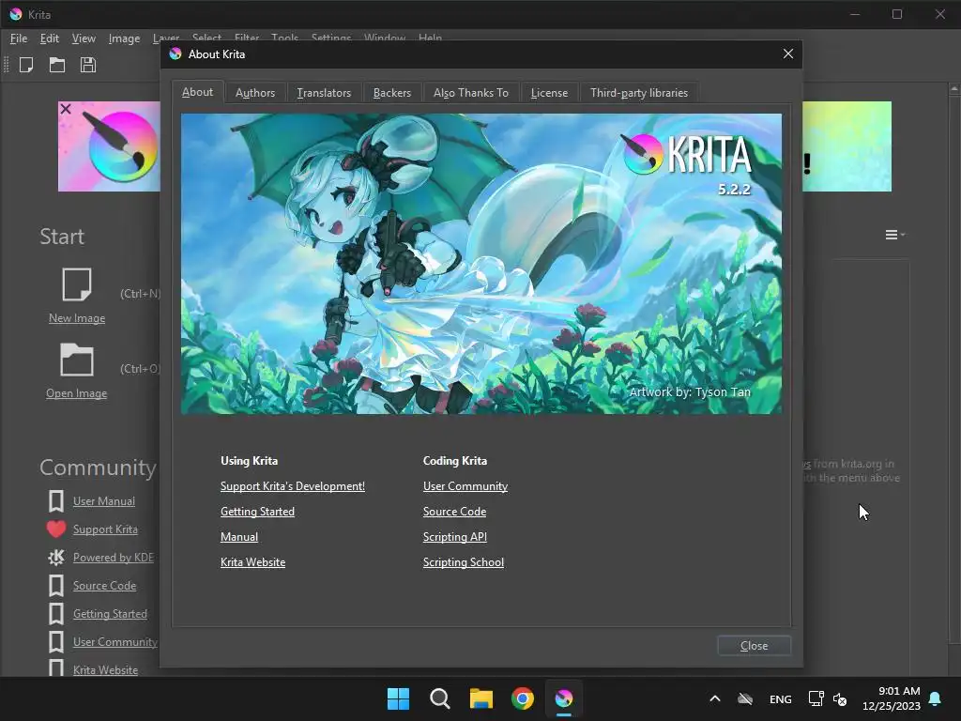Click the taskbar clock and date
Image resolution: width=961 pixels, height=721 pixels.
tap(892, 698)
